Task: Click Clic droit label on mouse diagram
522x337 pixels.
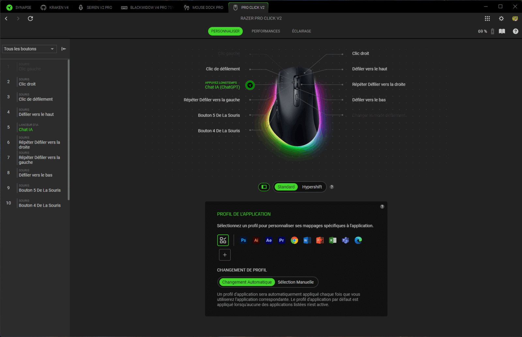Action: click(361, 53)
